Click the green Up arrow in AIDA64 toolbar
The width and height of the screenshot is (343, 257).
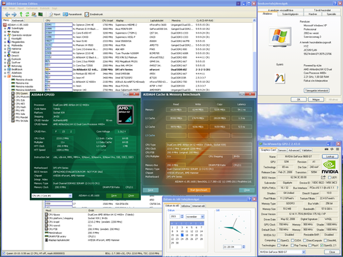pos(21,14)
